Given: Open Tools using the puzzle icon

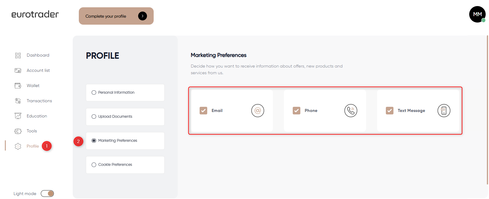Looking at the screenshot, I should pos(18,131).
